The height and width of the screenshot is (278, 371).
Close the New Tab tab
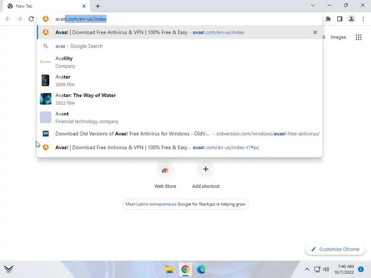click(84, 6)
